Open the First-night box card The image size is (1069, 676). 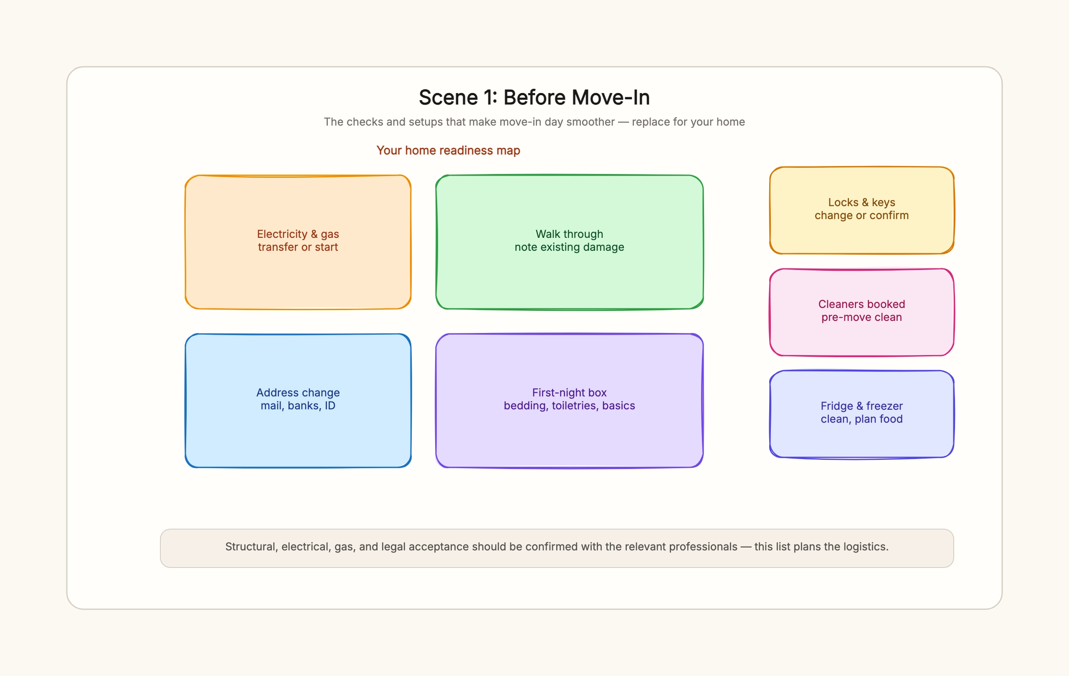[570, 401]
